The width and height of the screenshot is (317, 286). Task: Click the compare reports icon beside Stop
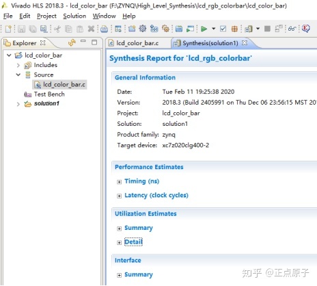click(x=279, y=29)
